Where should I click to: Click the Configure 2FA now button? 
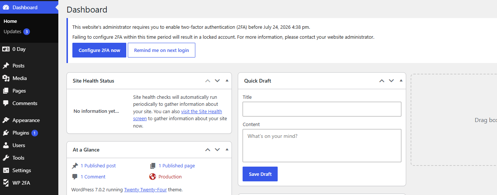[99, 50]
